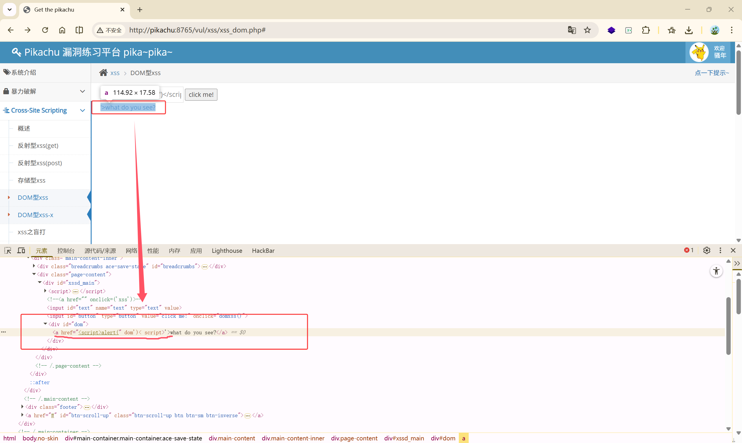Switch to the 控制台 console tab

click(x=66, y=250)
